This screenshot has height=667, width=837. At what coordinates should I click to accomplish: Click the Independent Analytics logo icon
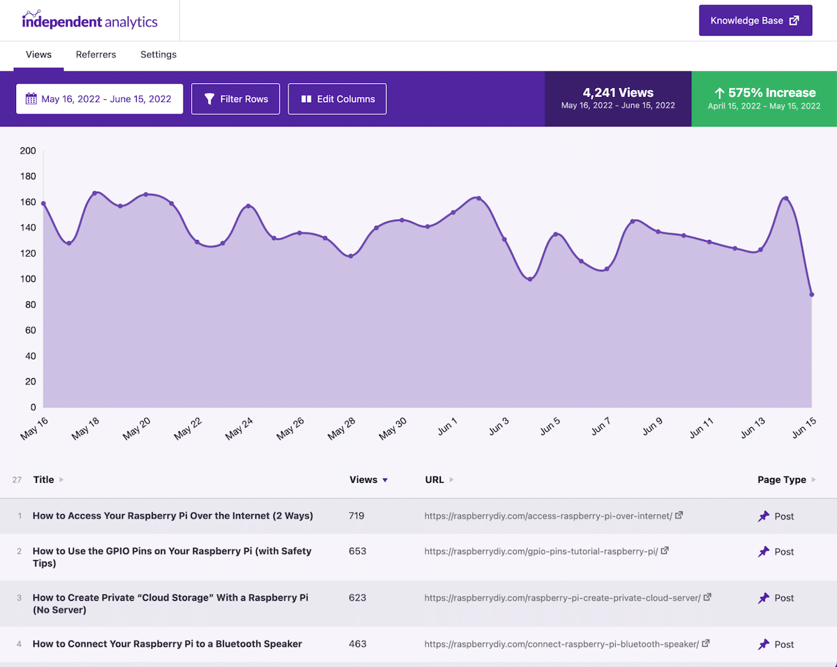pos(29,13)
